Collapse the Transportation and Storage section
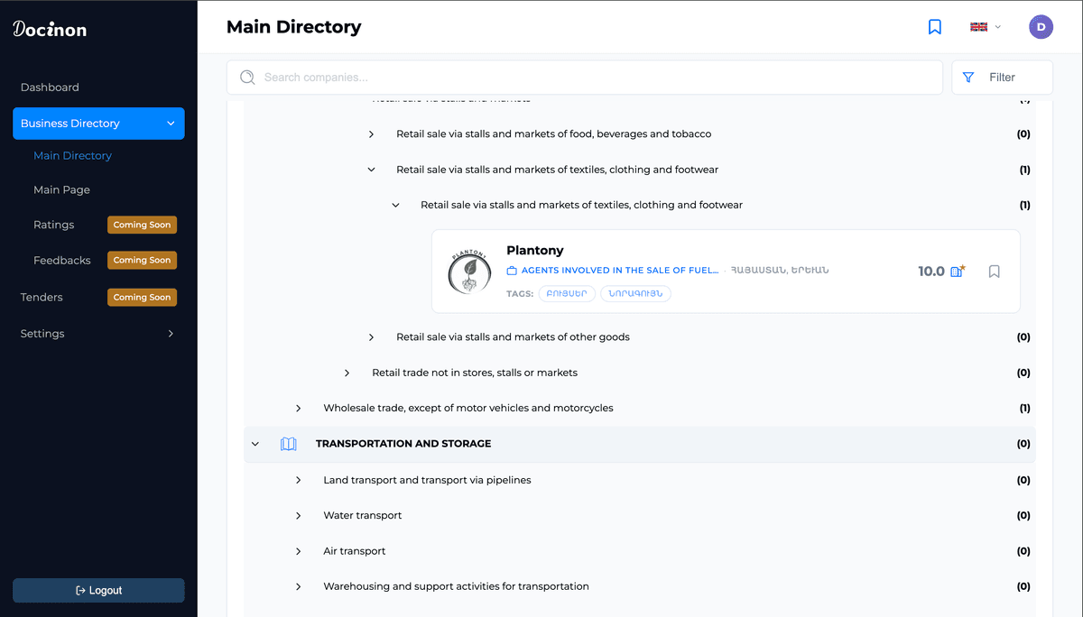The image size is (1083, 617). [x=255, y=444]
